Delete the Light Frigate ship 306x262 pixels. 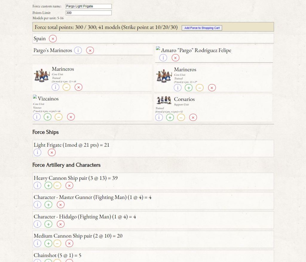pyautogui.click(x=52, y=152)
